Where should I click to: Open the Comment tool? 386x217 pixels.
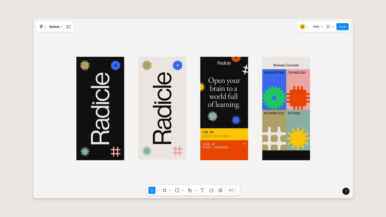[211, 190]
